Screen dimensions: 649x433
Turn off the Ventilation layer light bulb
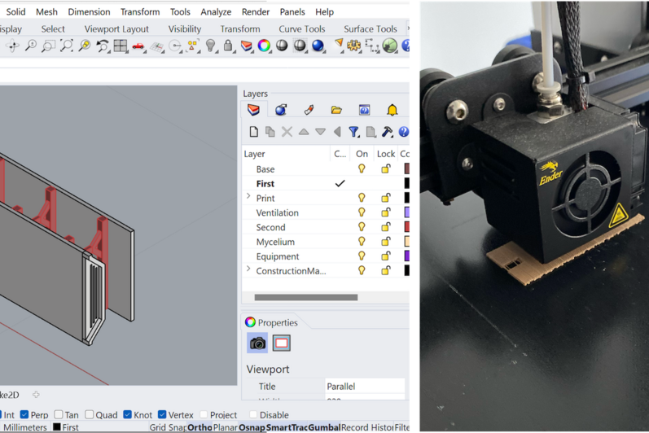(362, 212)
